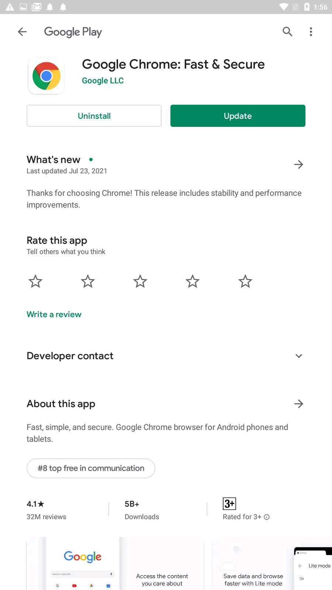
Task: Tap Write a review link
Action: pyautogui.click(x=54, y=315)
